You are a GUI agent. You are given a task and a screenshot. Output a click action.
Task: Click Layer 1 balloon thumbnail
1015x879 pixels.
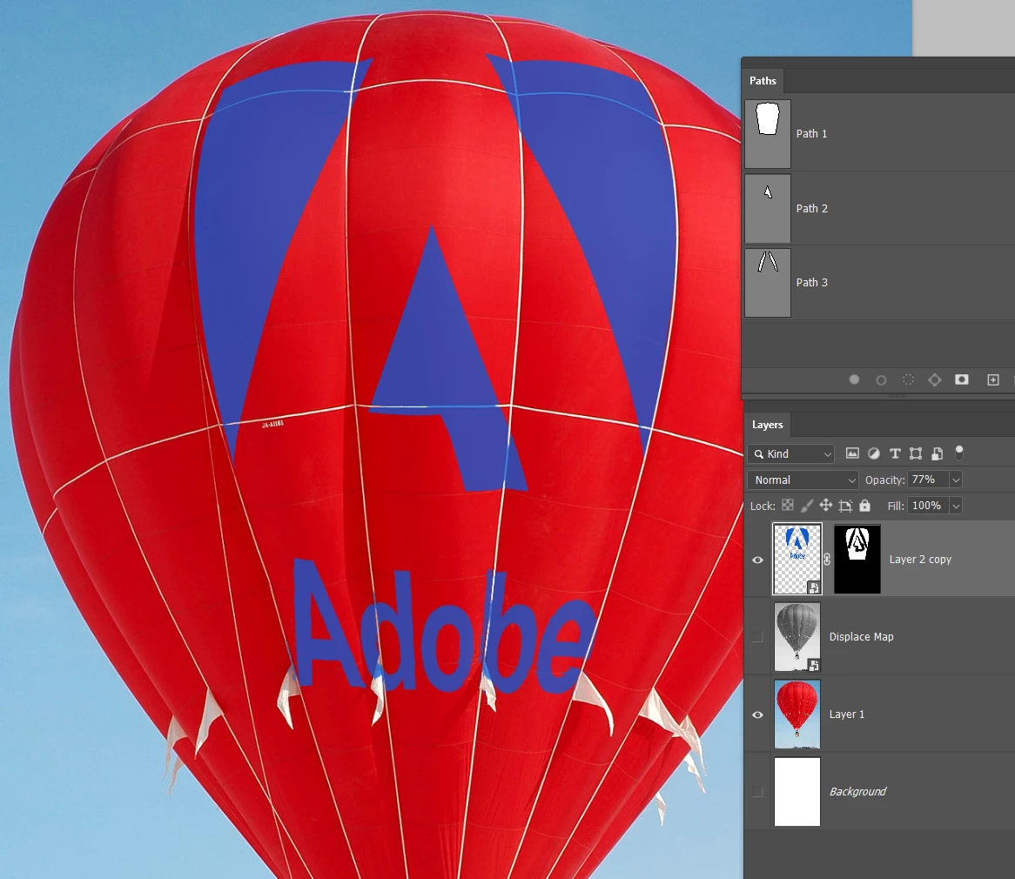[797, 715]
